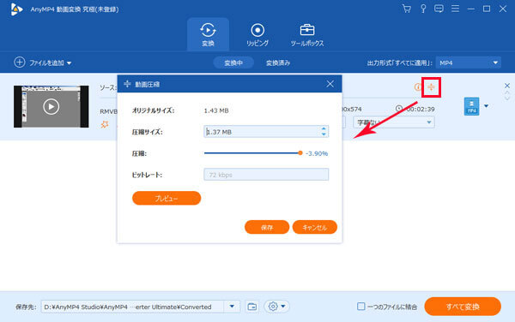Expand the ファイルを追加 dropdown arrow

tap(69, 63)
